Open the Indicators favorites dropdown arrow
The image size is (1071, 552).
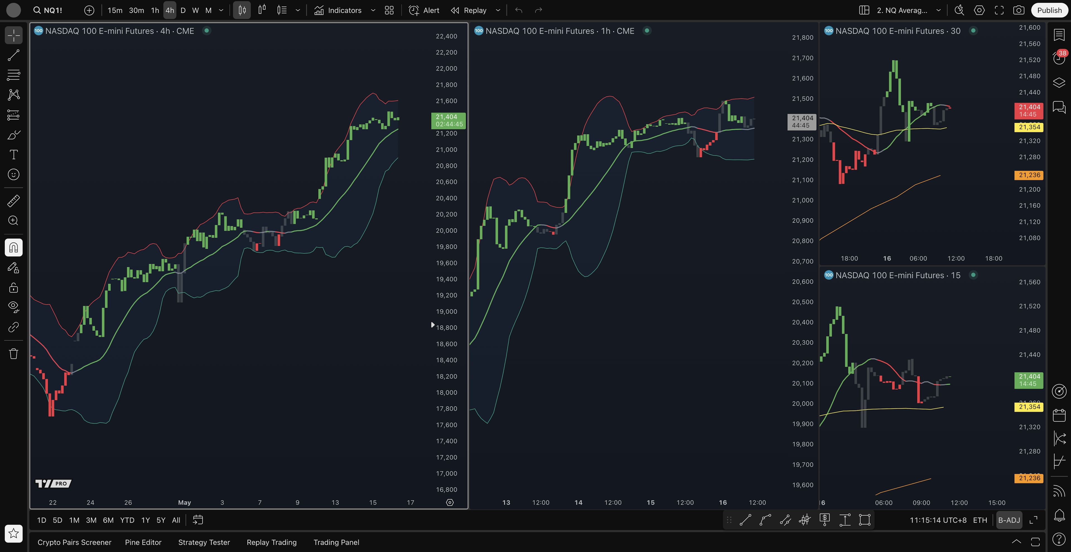click(x=373, y=10)
